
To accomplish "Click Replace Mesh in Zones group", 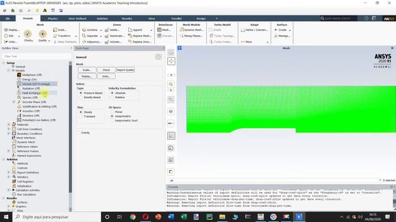I will click(140, 36).
